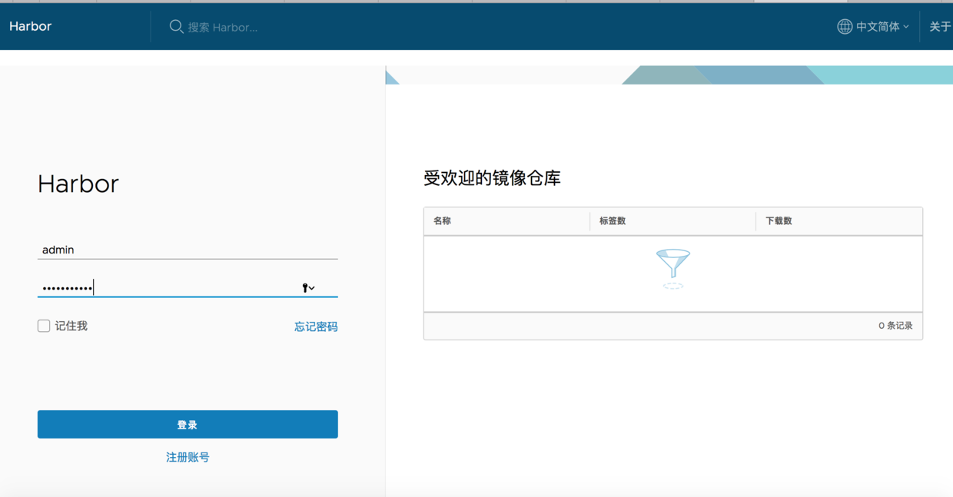Click the password input field
The height and width of the screenshot is (497, 953).
(188, 287)
